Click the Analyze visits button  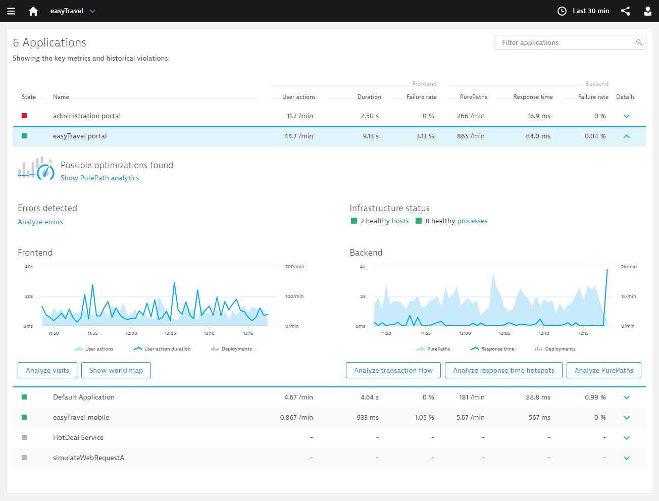47,370
